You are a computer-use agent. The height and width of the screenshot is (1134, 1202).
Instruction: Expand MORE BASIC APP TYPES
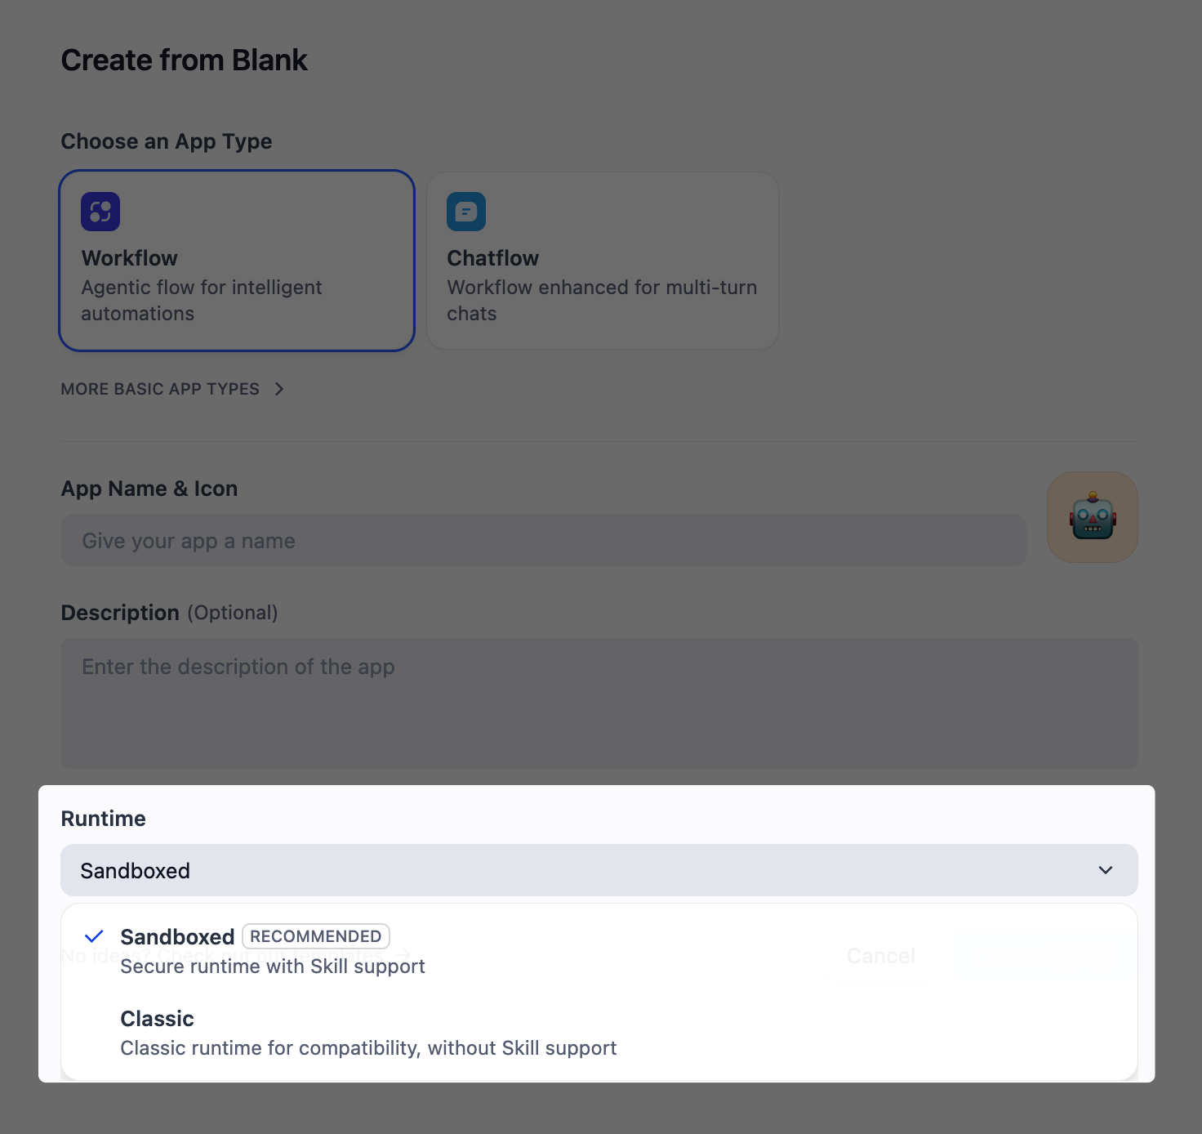160,389
